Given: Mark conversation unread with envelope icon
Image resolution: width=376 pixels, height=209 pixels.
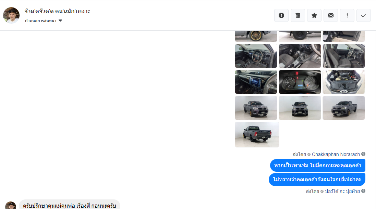Looking at the screenshot, I should (331, 15).
